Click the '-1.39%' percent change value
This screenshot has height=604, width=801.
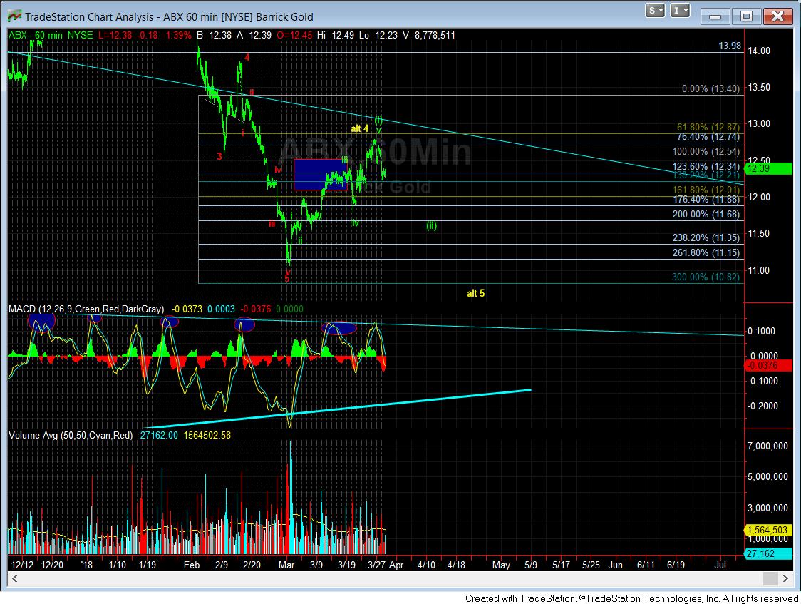[x=177, y=35]
